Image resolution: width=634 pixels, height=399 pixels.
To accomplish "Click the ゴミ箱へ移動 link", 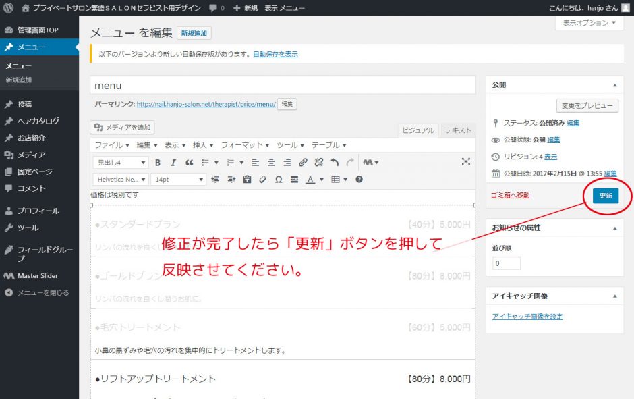I will pyautogui.click(x=511, y=195).
